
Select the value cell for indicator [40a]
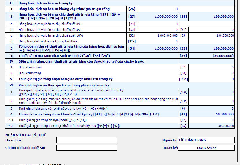(x=211, y=92)
